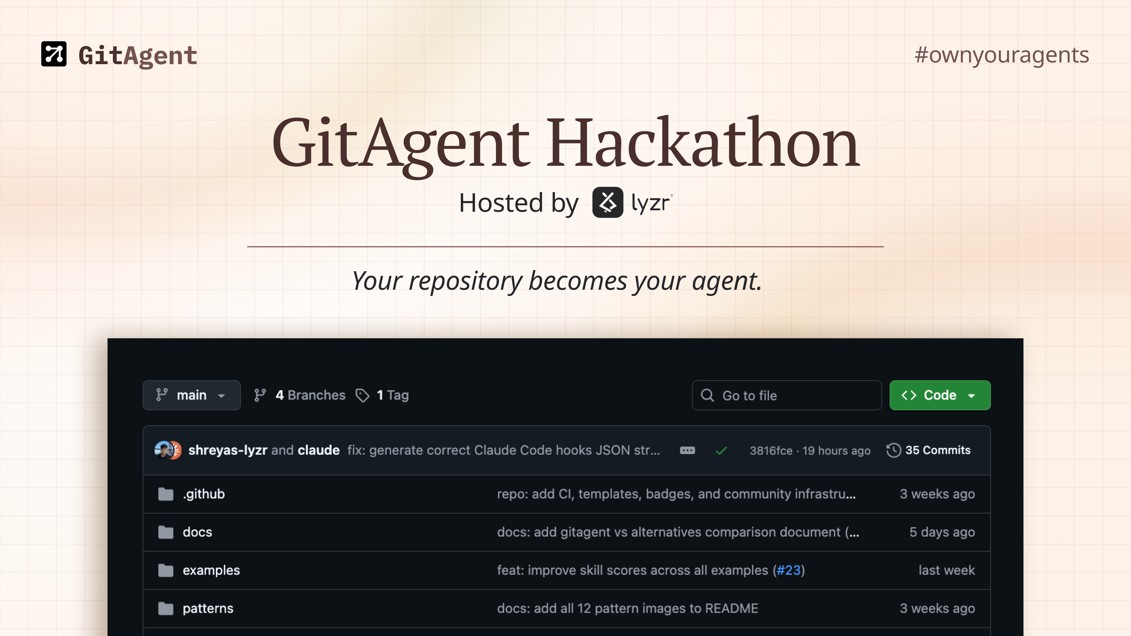Image resolution: width=1131 pixels, height=636 pixels.
Task: Click the folder icon for examples
Action: click(x=166, y=570)
